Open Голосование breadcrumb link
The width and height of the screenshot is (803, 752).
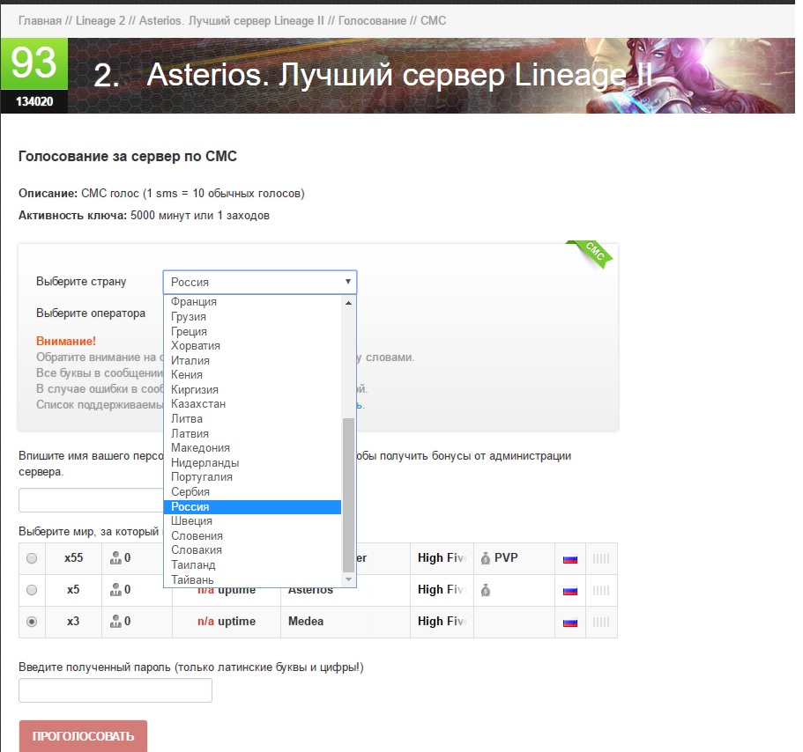click(x=372, y=21)
